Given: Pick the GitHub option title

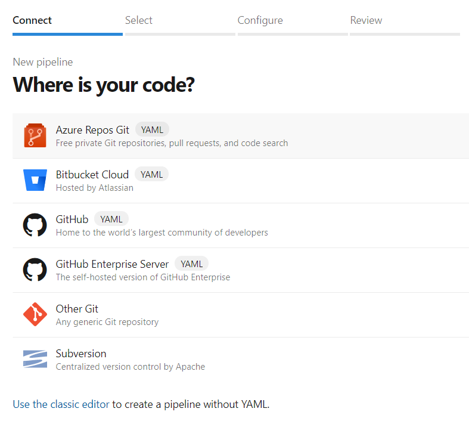Looking at the screenshot, I should click(72, 219).
